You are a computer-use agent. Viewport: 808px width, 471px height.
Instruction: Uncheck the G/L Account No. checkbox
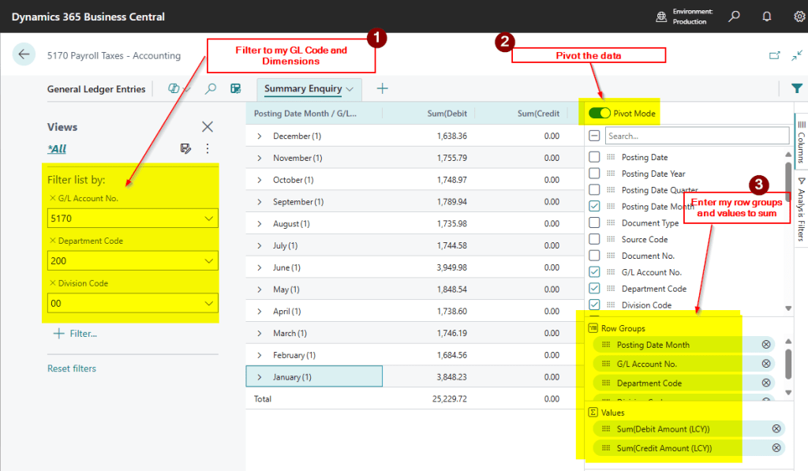coord(595,272)
